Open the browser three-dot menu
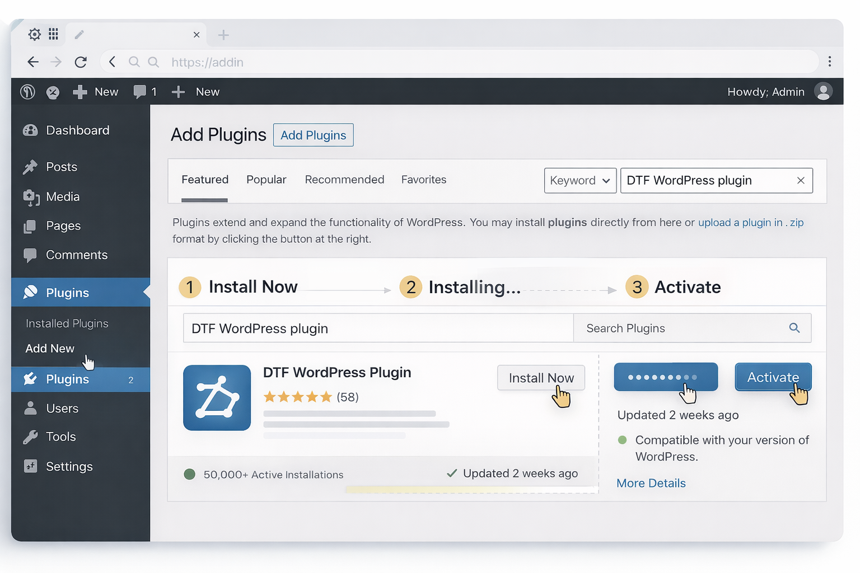Image resolution: width=860 pixels, height=573 pixels. coord(830,62)
